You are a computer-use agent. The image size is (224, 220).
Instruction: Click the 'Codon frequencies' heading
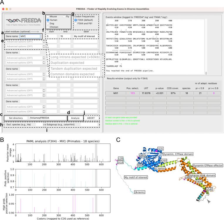point(85,16)
